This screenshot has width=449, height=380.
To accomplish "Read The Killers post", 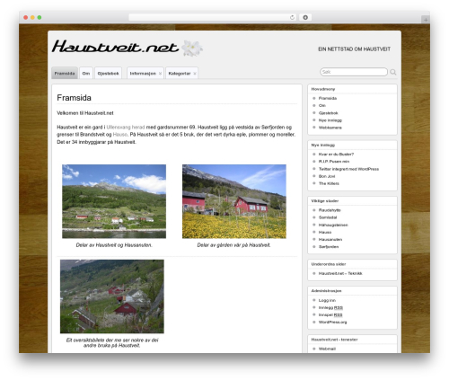I will [329, 183].
